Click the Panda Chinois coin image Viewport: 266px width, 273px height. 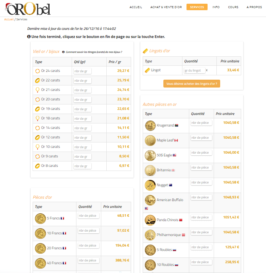click(150, 220)
